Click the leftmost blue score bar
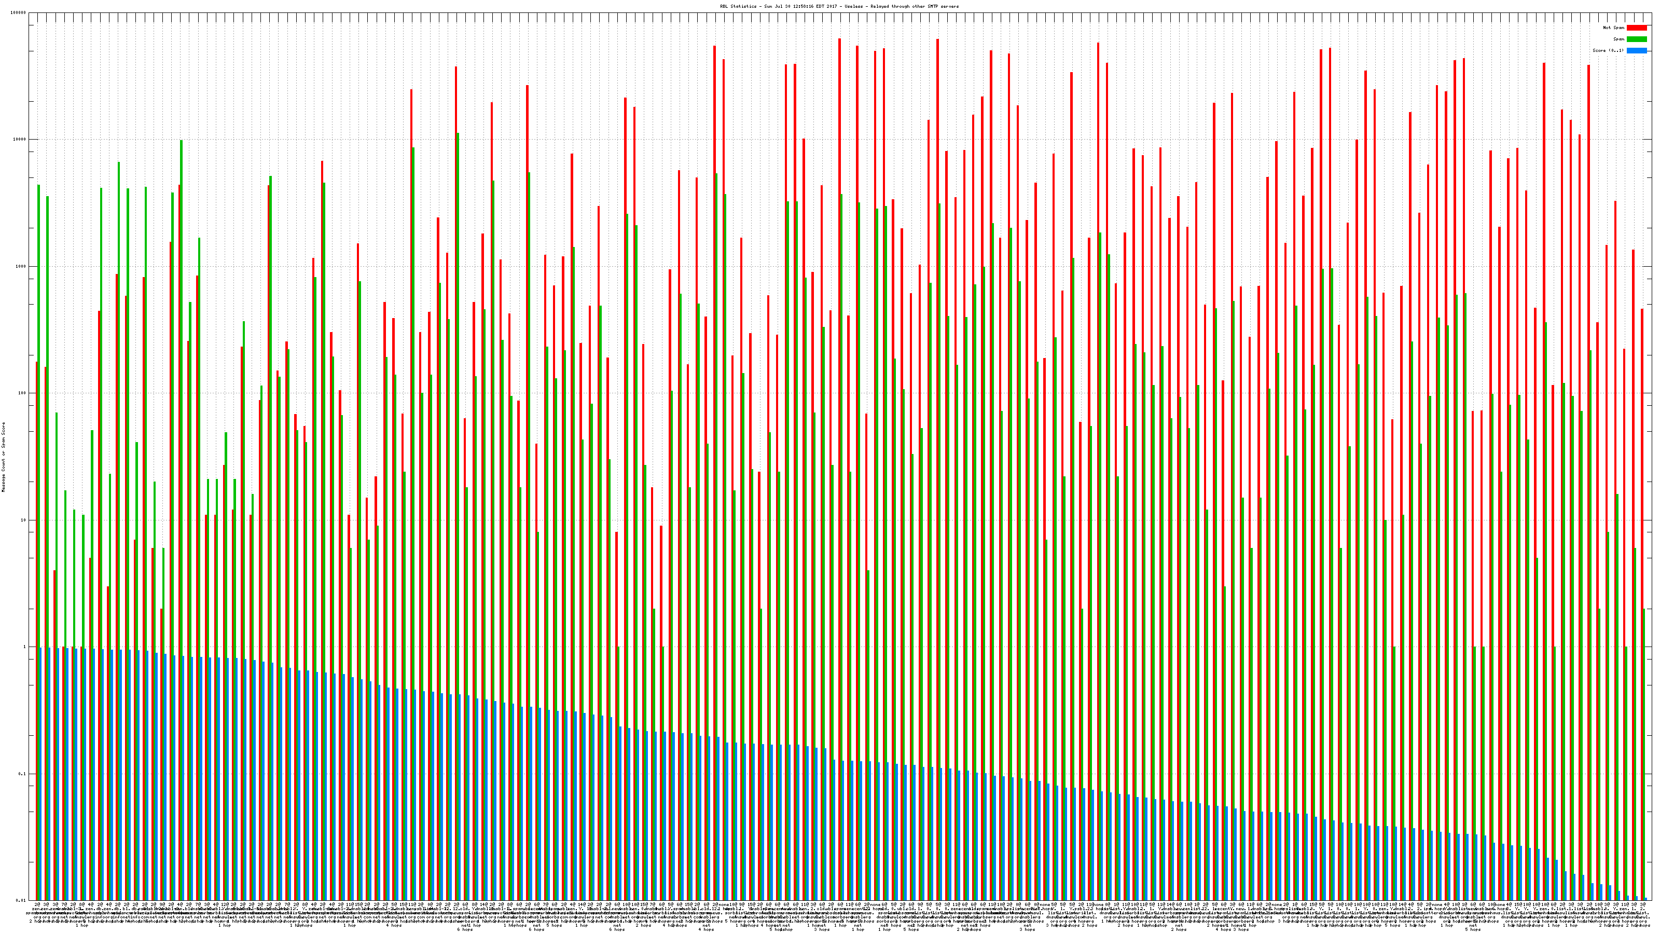Viewport: 1660px width, 934px height. [40, 774]
